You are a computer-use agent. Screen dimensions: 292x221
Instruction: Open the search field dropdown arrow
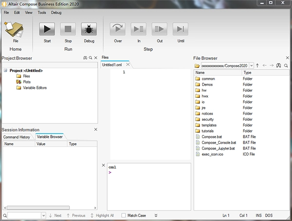pos(43,216)
